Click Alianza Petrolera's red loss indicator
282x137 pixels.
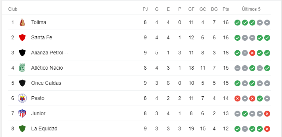tap(252, 53)
